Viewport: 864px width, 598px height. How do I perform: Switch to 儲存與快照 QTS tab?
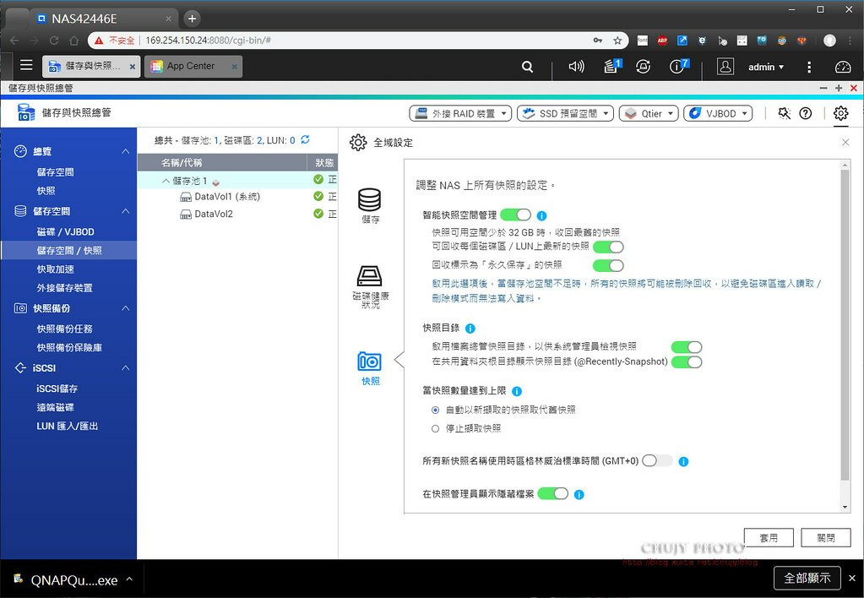91,66
